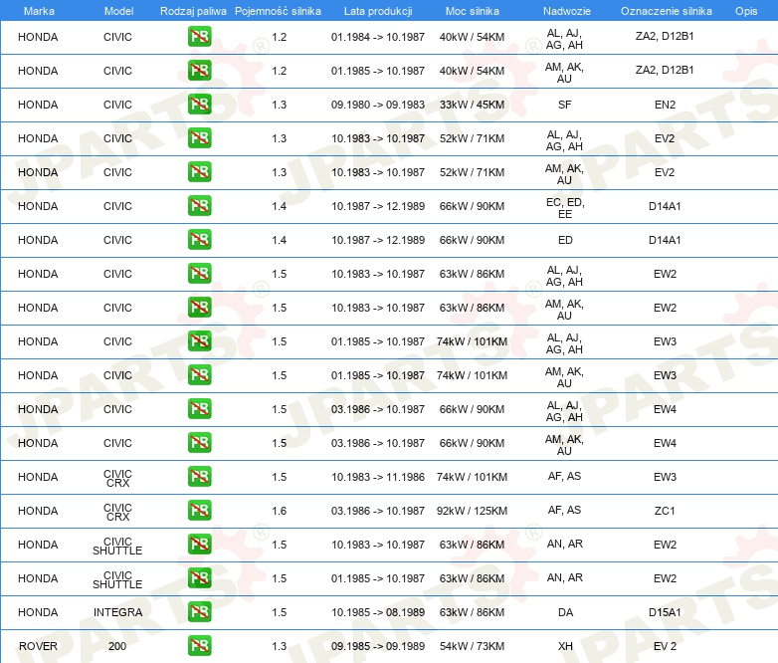Click CIVIC SHUTTLE model in 01.1985 row
The height and width of the screenshot is (663, 778).
(x=117, y=579)
